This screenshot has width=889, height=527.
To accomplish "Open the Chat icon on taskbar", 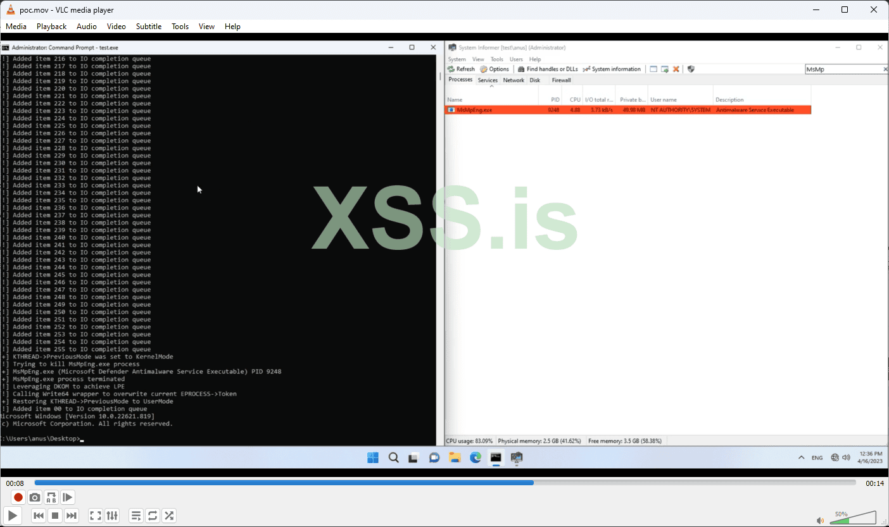I will point(434,457).
